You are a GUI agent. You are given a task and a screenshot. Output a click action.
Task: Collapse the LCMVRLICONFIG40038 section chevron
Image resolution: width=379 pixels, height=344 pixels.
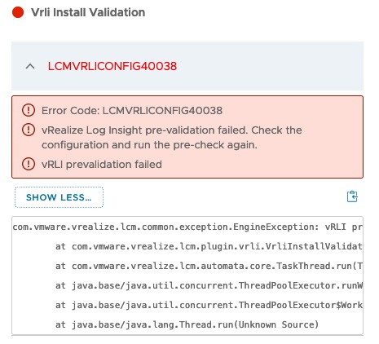(x=30, y=66)
